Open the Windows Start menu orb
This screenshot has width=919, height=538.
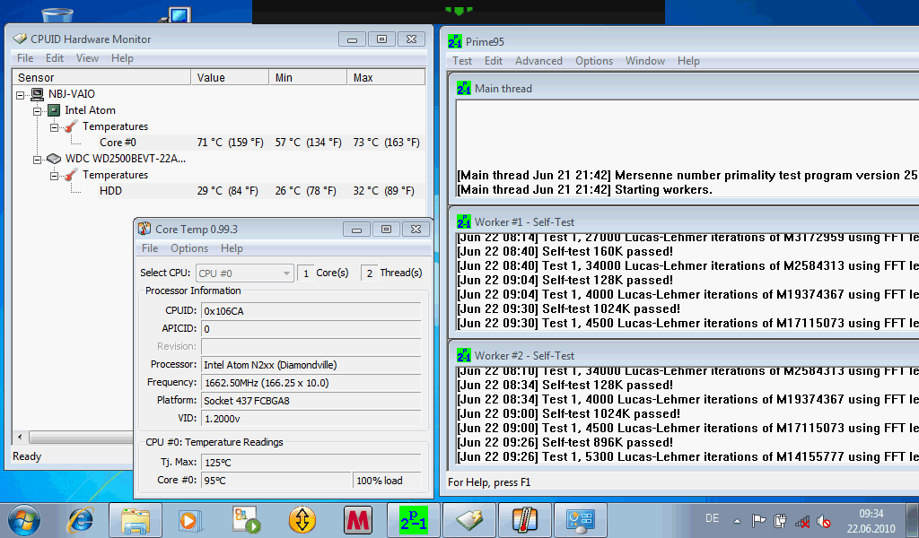pos(24,520)
